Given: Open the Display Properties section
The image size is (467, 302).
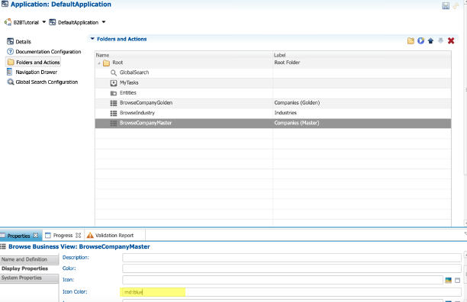Looking at the screenshot, I should [x=29, y=268].
